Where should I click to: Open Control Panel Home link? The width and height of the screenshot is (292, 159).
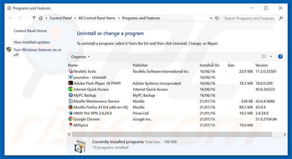pyautogui.click(x=30, y=31)
